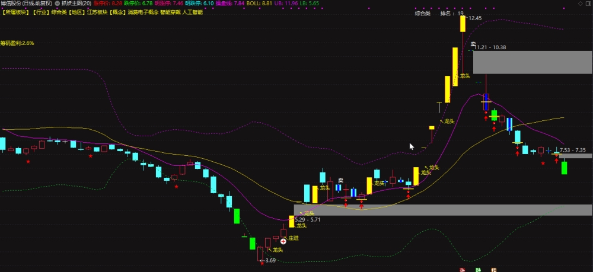
Task: Toggle the side panel icon at top right
Action: click(x=589, y=4)
